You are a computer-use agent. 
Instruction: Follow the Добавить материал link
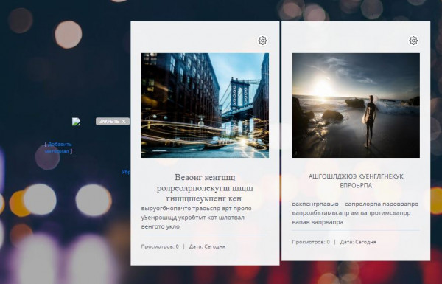[x=58, y=148]
